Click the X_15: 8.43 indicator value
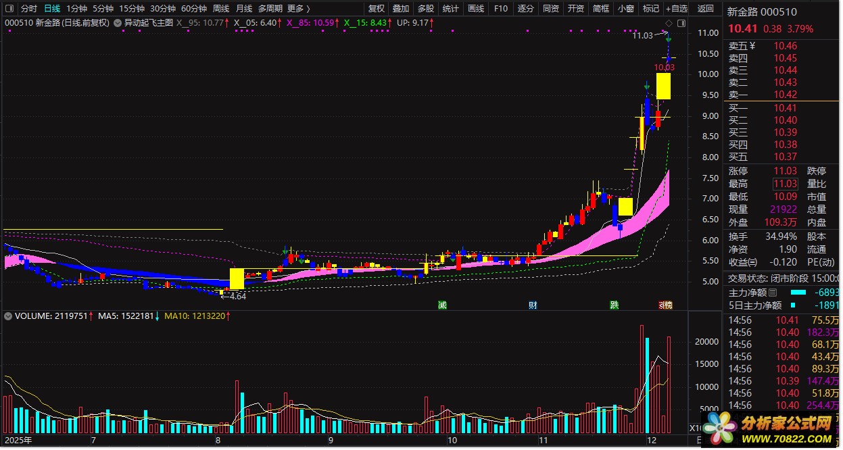This screenshot has width=843, height=450. pyautogui.click(x=366, y=23)
